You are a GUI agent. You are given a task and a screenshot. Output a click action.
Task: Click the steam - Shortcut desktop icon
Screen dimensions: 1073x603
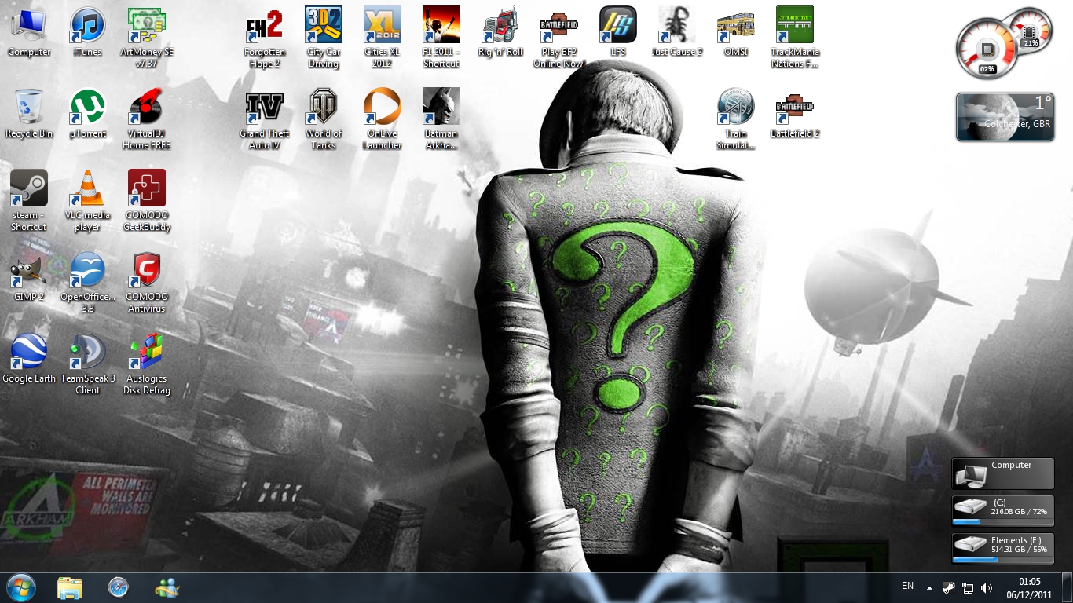[29, 201]
